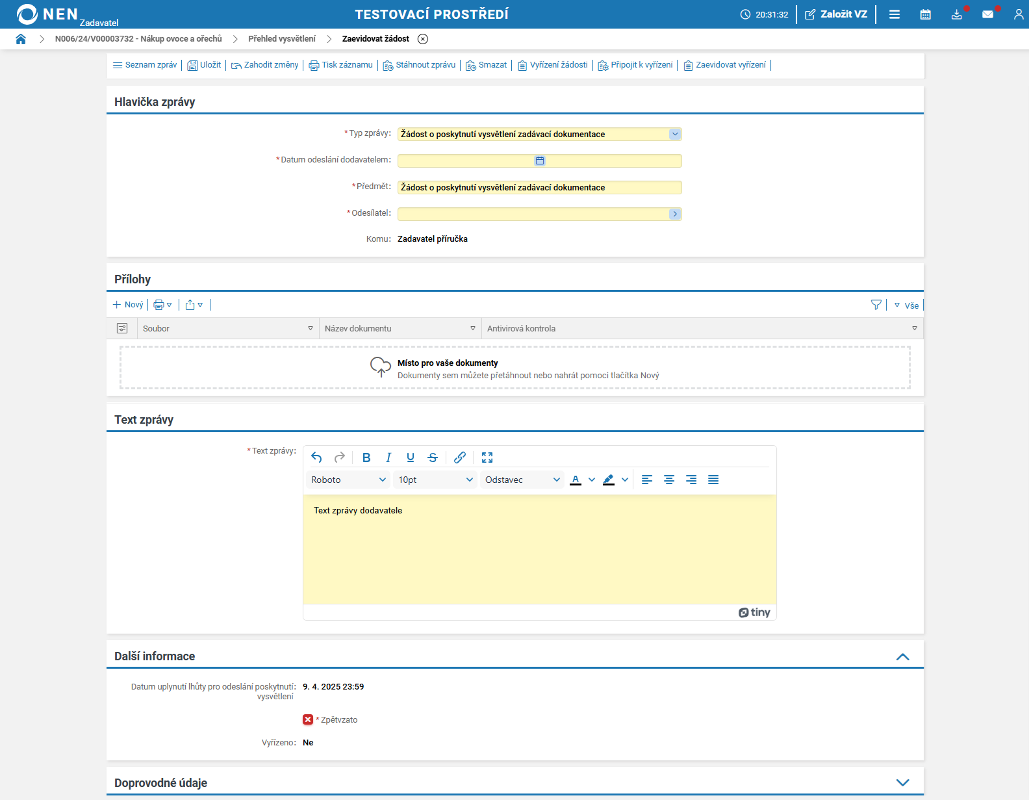Go to Přehled vysvětlení breadcrumb
This screenshot has width=1029, height=800.
point(281,39)
